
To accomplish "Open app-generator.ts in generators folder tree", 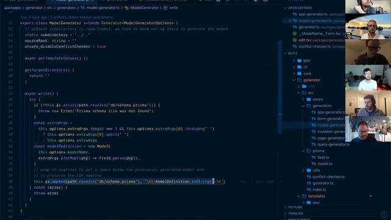I will click(331, 112).
